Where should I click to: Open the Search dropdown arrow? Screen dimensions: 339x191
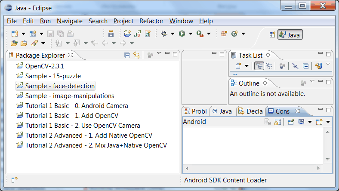pyautogui.click(x=43, y=43)
